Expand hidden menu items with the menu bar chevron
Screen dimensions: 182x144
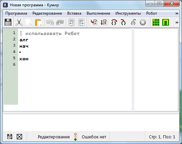(177, 14)
